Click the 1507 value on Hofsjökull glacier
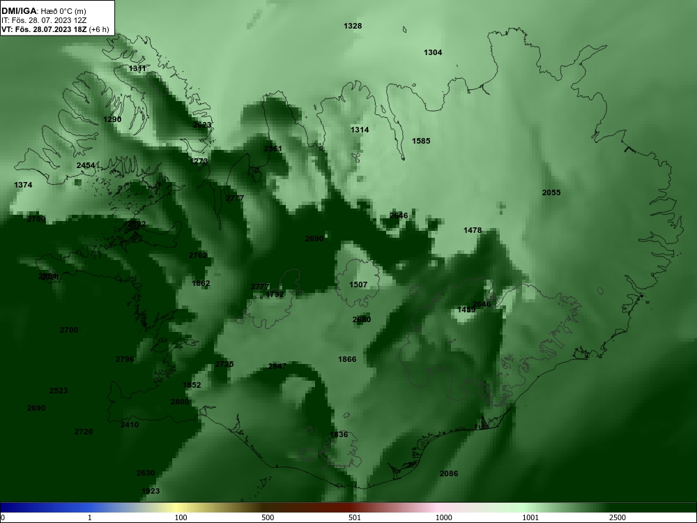 (x=358, y=285)
